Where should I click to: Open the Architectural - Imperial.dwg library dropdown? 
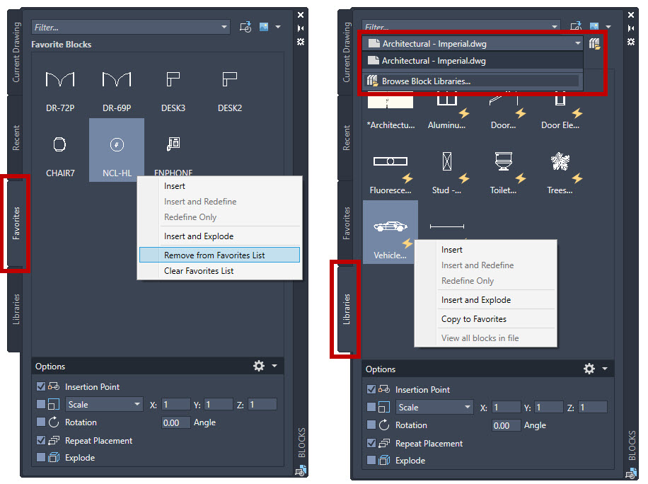[473, 43]
